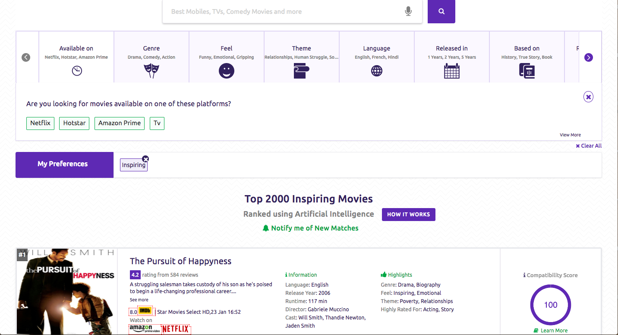Click the Director: Gabriele Muccino text
Viewport: 618px width, 335px height.
pos(317,310)
